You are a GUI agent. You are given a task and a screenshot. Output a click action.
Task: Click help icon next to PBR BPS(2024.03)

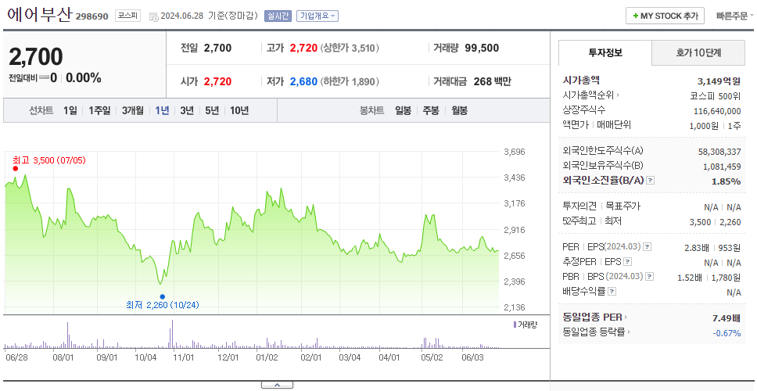coord(650,277)
